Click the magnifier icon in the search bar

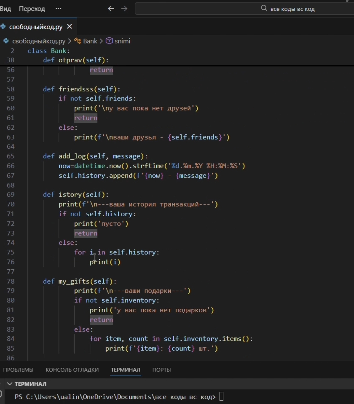click(264, 8)
